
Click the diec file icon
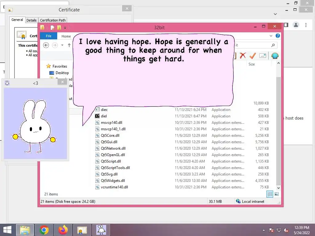point(97,110)
